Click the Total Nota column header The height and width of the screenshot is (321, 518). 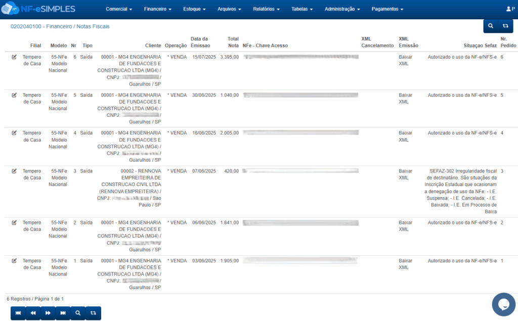[x=233, y=42]
